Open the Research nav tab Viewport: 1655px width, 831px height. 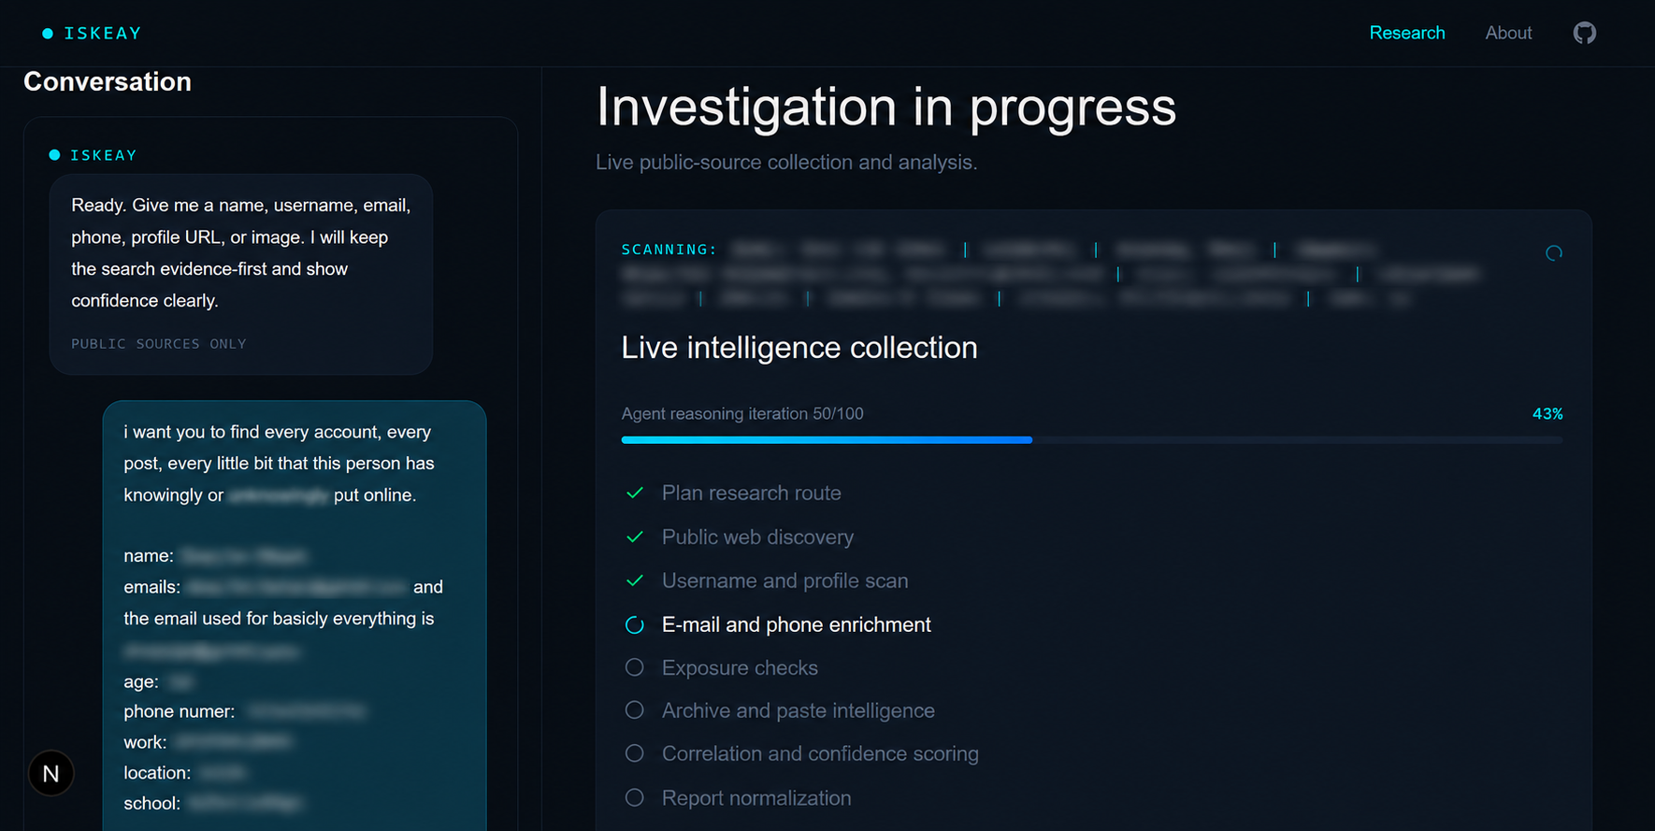(1407, 33)
